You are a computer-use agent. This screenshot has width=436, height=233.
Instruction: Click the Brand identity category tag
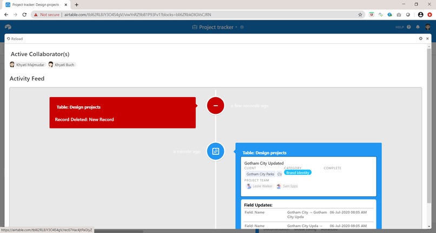coord(298,173)
